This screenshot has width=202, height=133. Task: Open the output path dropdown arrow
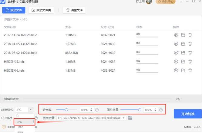coord(124,118)
